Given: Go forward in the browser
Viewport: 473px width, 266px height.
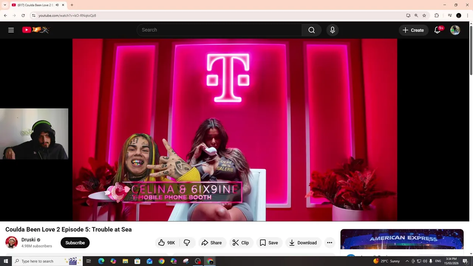Looking at the screenshot, I should point(14,16).
